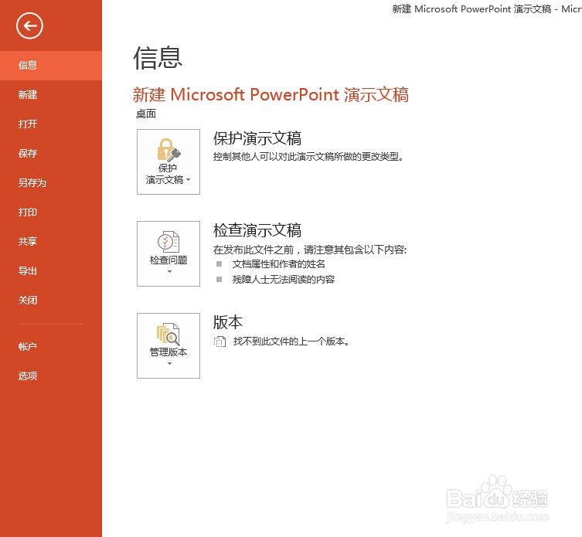Screen dimensions: 582x537
Task: Click the 找不到此文件的上一个版本 text
Action: coord(291,342)
